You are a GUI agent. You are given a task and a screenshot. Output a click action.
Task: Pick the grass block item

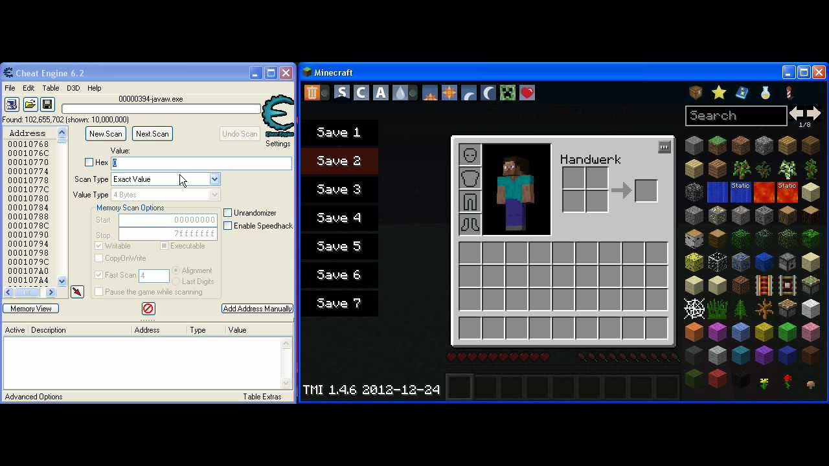click(718, 146)
